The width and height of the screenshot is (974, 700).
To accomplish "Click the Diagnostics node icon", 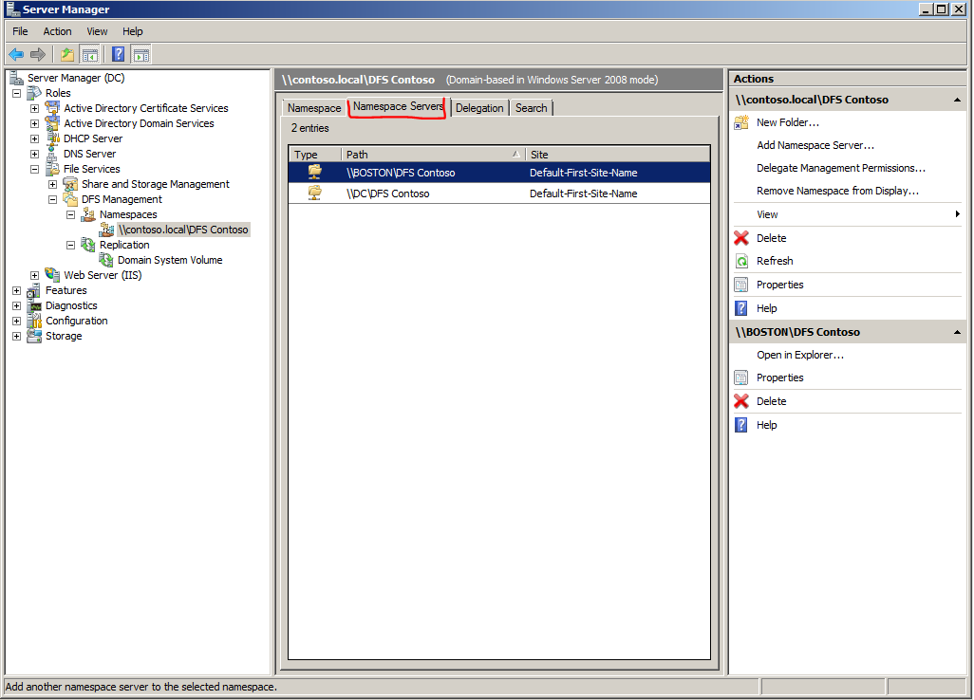I will click(34, 305).
